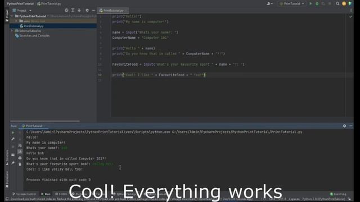Click the "Hello bob" console output line
The image size is (360, 202).
[35, 153]
